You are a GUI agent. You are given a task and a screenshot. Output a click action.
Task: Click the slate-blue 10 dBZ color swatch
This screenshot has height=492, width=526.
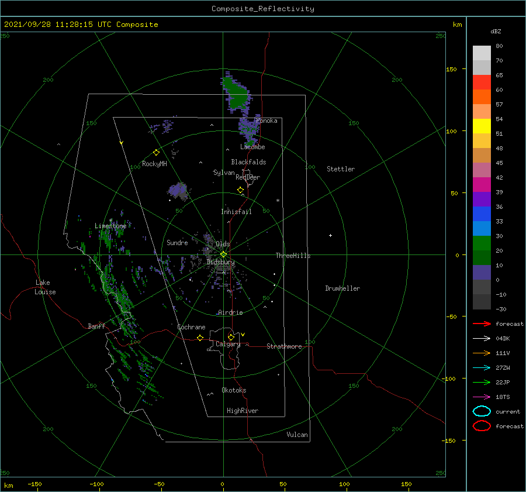tap(482, 273)
